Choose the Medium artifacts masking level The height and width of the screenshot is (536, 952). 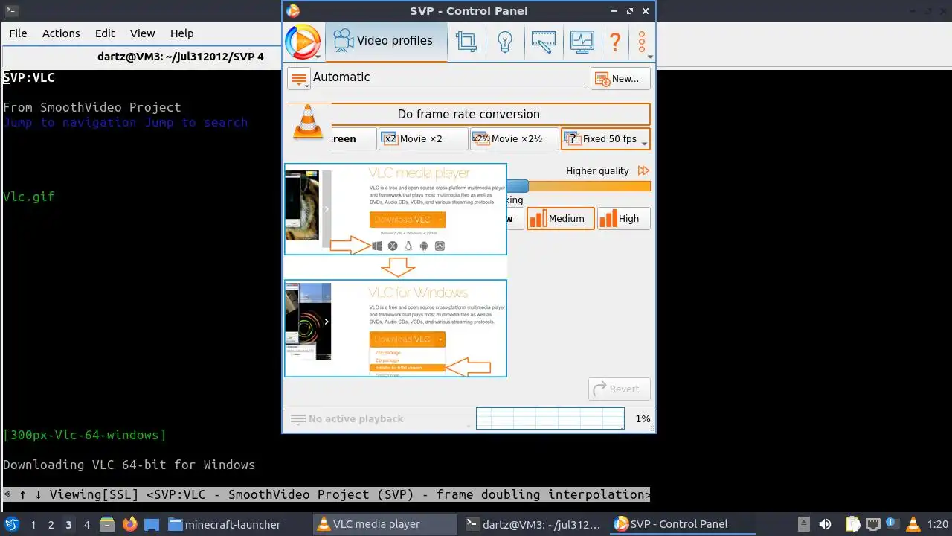[x=561, y=218]
